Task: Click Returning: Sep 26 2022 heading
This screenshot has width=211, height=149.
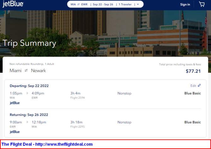Action: pyautogui.click(x=29, y=115)
